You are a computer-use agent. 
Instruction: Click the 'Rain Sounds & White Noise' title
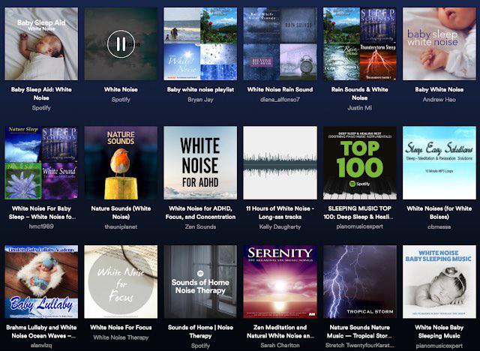click(360, 94)
